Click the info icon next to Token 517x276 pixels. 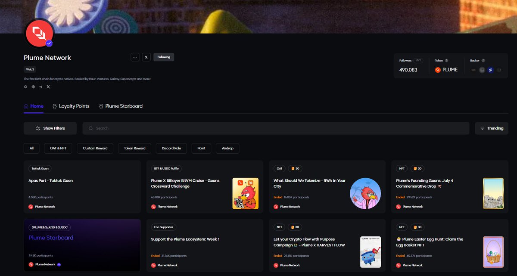[x=446, y=61]
